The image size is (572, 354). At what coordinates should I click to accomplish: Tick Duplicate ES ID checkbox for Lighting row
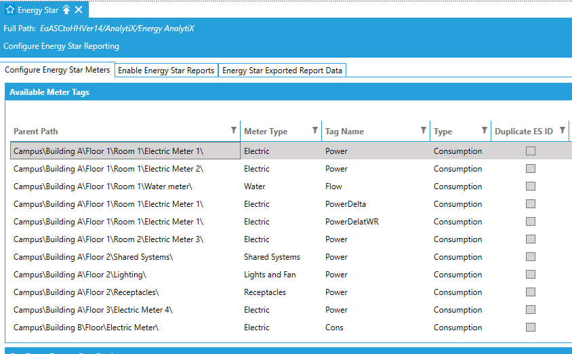[531, 275]
